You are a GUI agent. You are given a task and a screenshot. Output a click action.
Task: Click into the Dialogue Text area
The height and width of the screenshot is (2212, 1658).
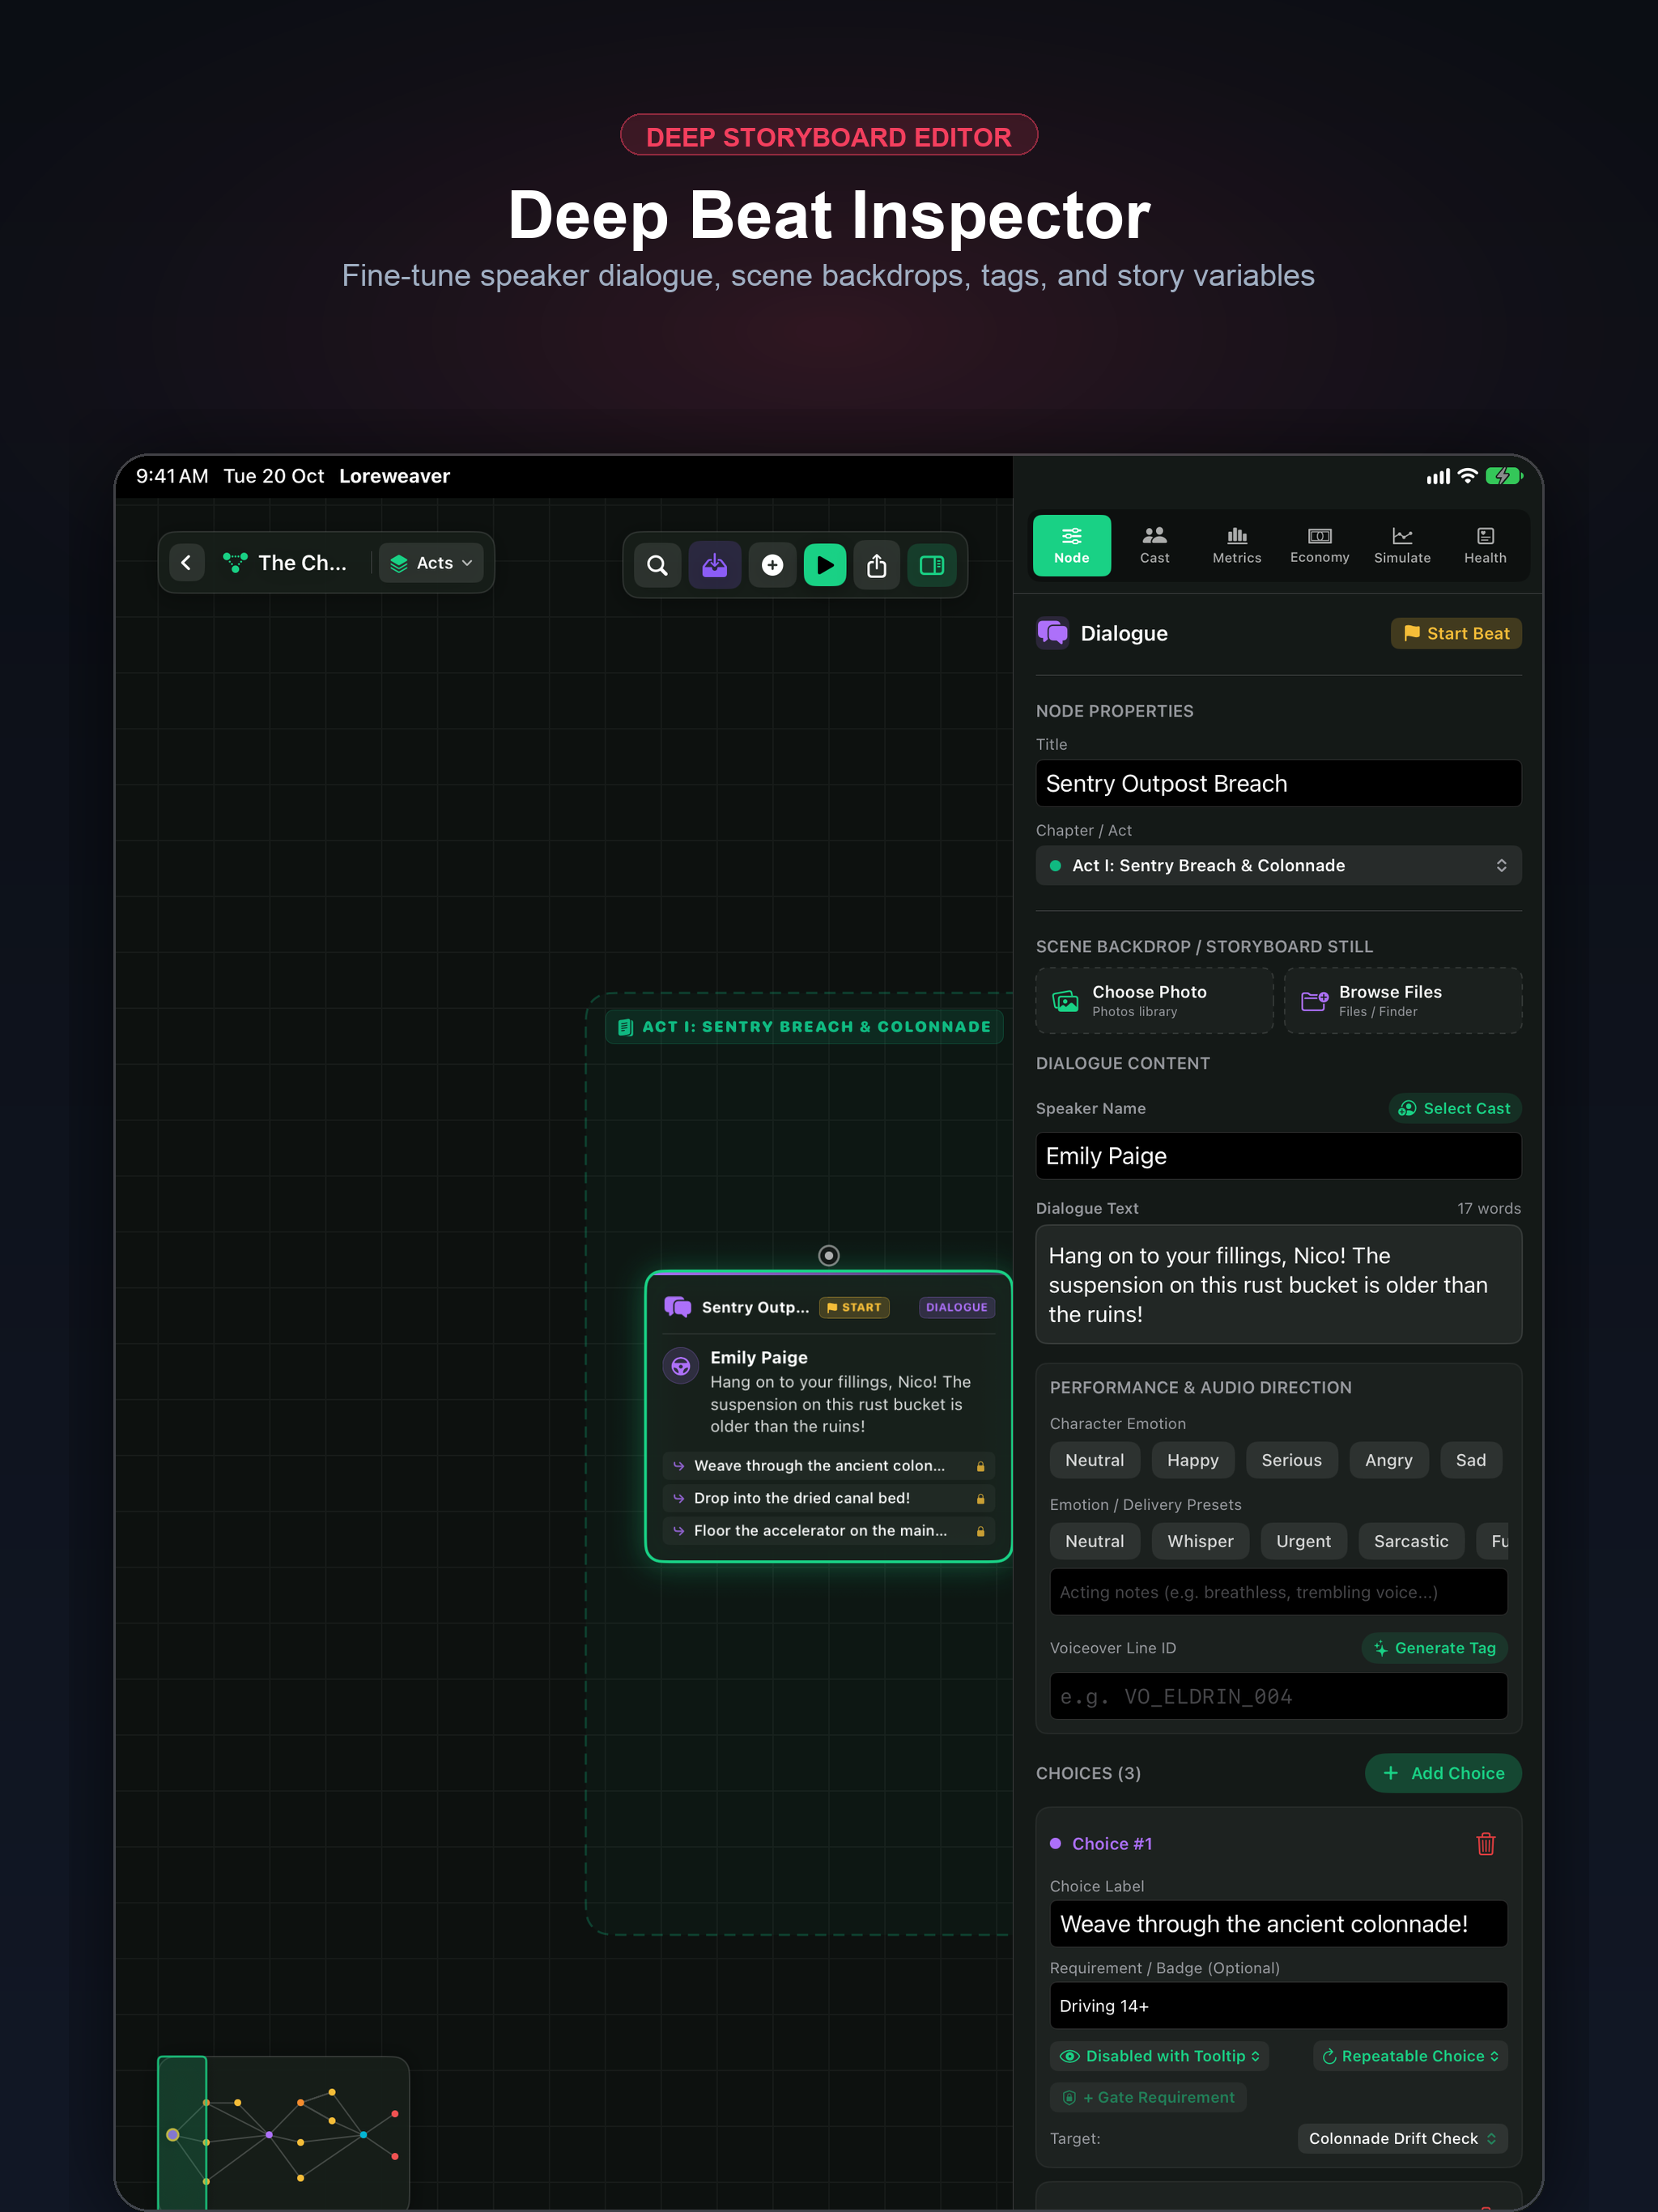click(x=1278, y=1285)
